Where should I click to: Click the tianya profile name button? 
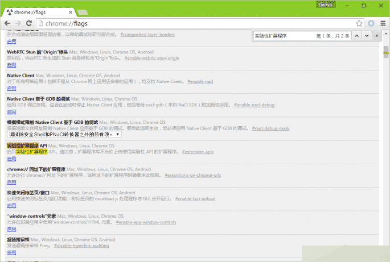point(326,5)
